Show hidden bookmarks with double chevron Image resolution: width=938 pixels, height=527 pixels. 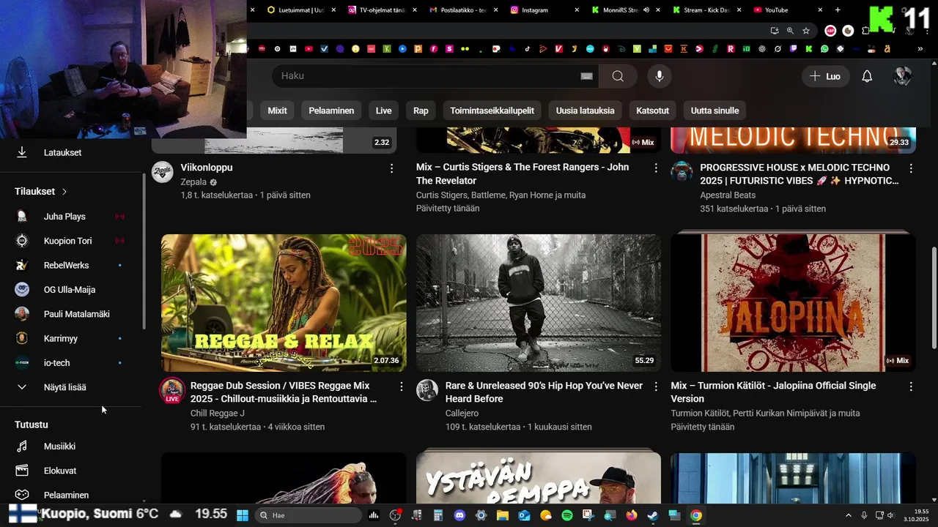920,49
